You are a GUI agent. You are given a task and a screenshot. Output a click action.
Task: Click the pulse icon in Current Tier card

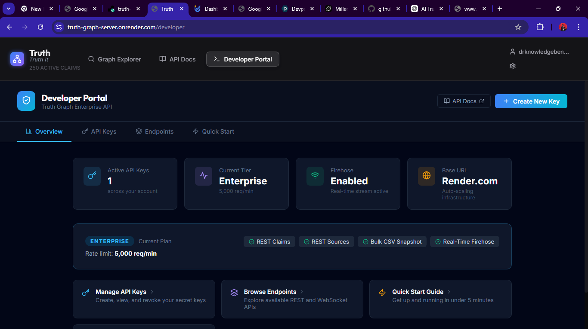point(204,176)
